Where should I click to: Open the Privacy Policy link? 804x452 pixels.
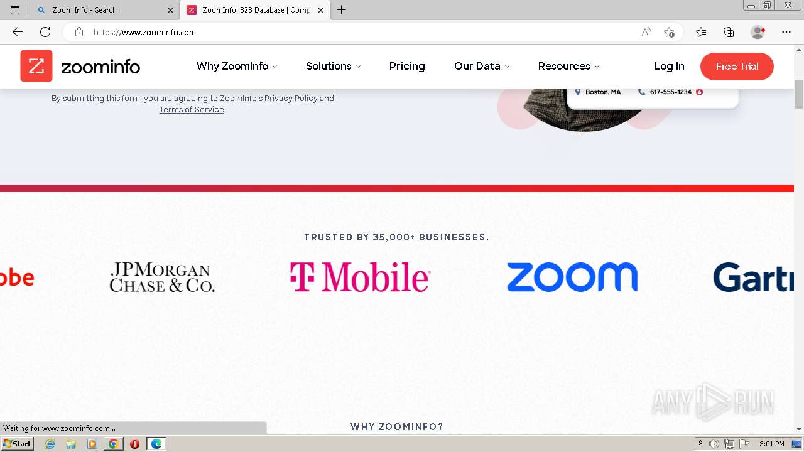click(x=291, y=99)
